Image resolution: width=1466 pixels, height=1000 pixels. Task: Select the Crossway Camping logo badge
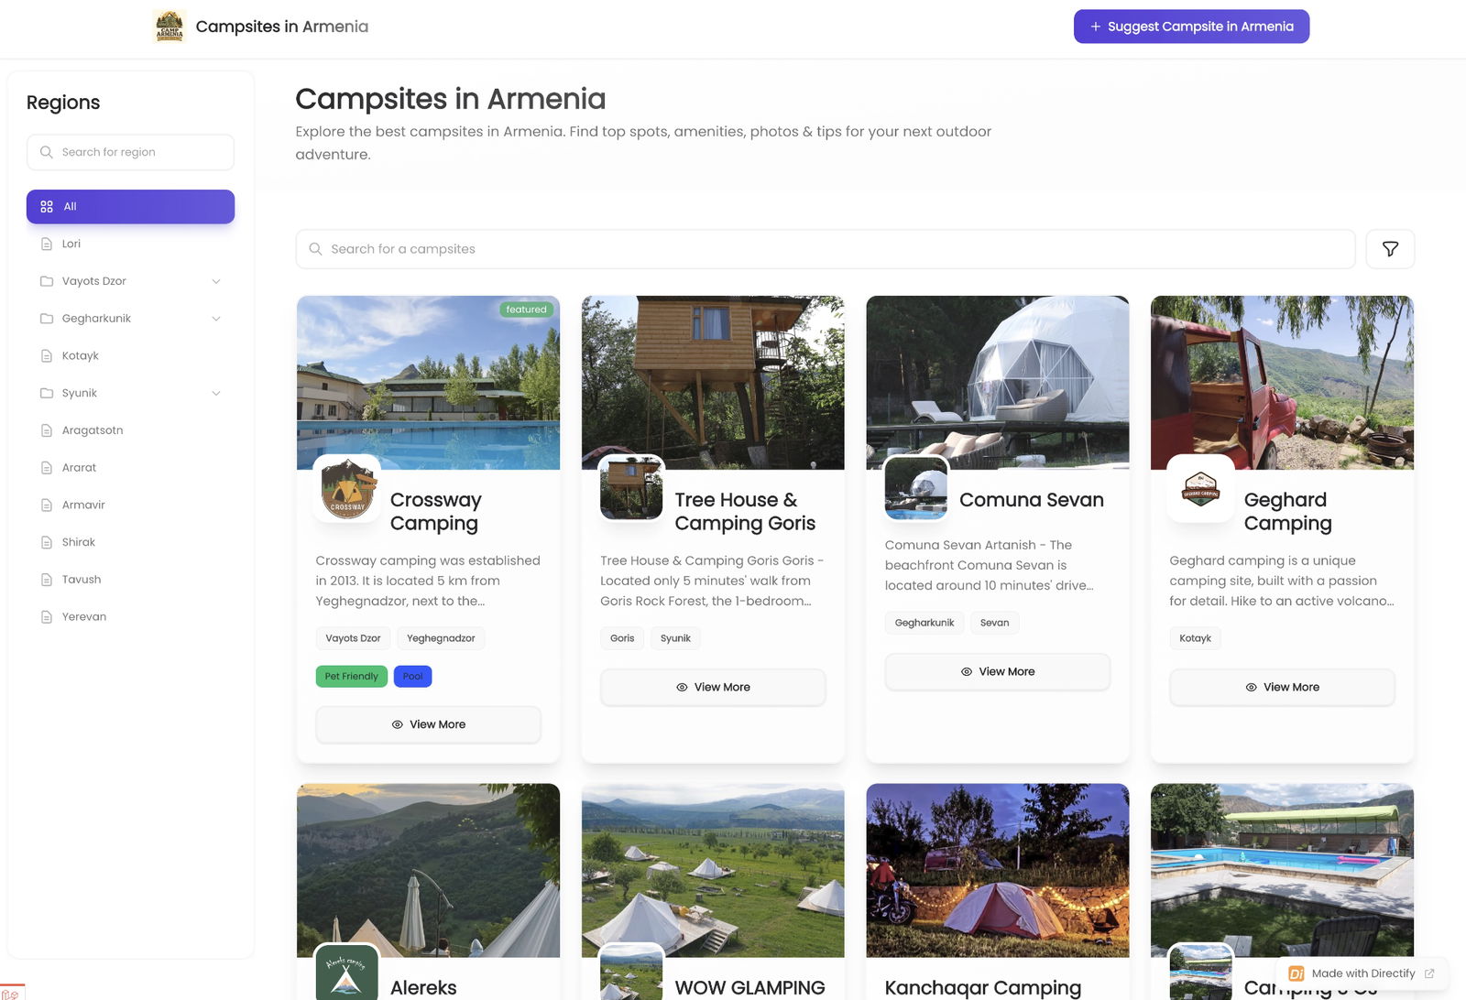pos(346,490)
